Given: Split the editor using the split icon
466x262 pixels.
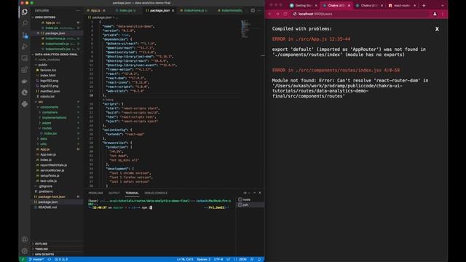Looking at the screenshot, I should point(253,10).
